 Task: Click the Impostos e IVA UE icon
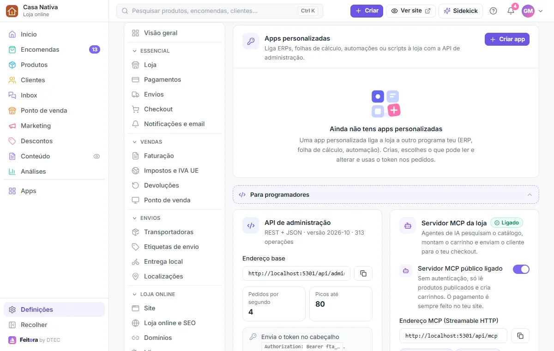click(135, 170)
